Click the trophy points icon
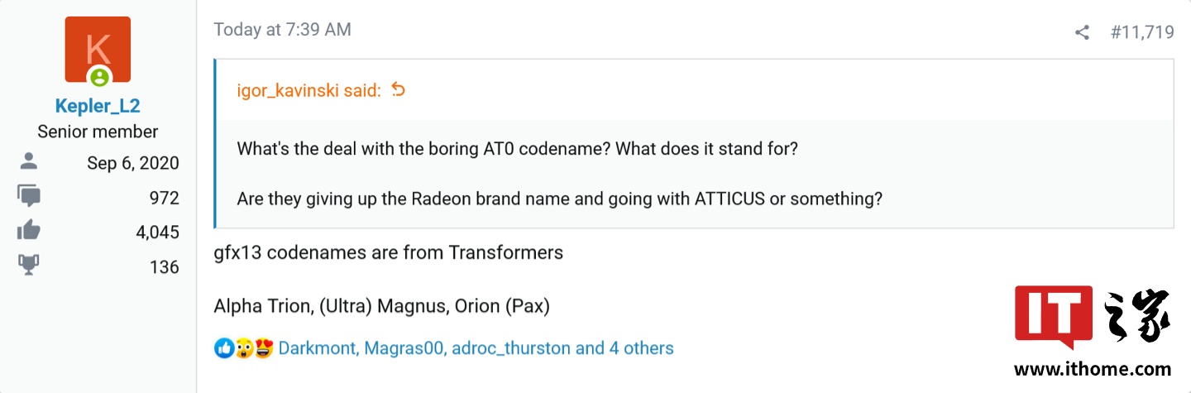The image size is (1191, 393). (x=28, y=266)
